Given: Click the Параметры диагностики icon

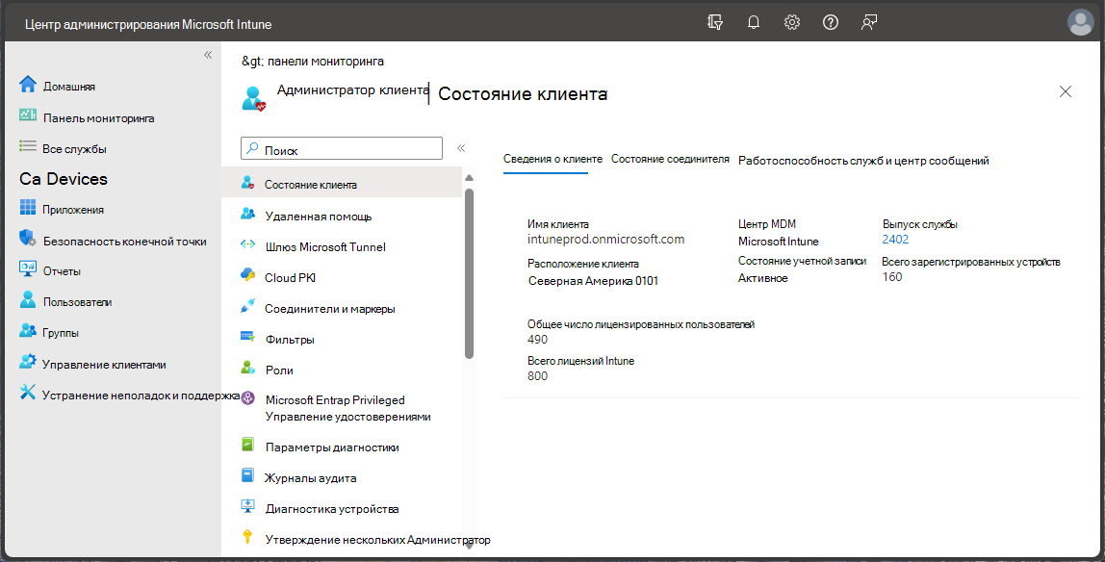Looking at the screenshot, I should point(247,446).
